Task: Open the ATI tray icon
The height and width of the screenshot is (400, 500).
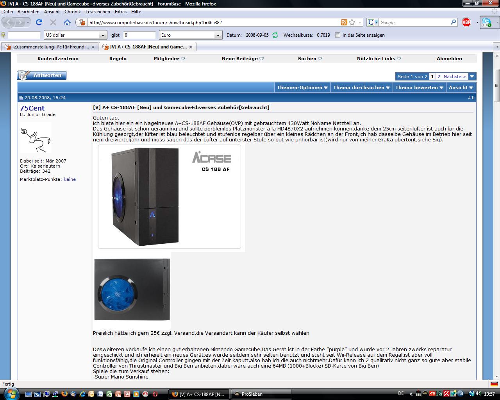Action: click(432, 394)
